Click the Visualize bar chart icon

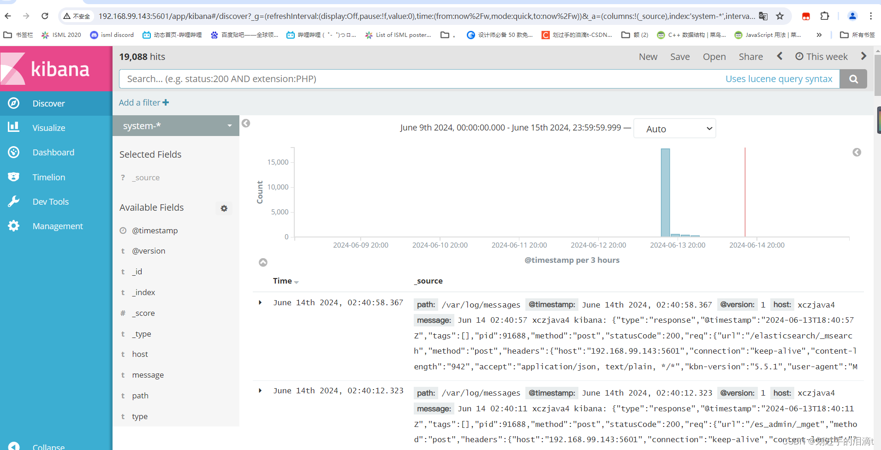tap(14, 127)
